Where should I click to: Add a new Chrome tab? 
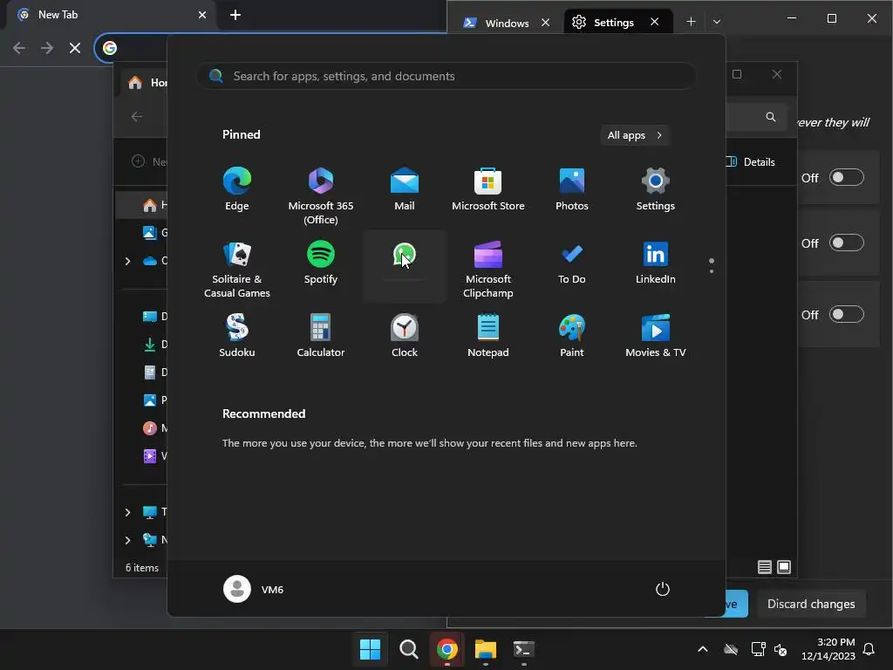(235, 15)
